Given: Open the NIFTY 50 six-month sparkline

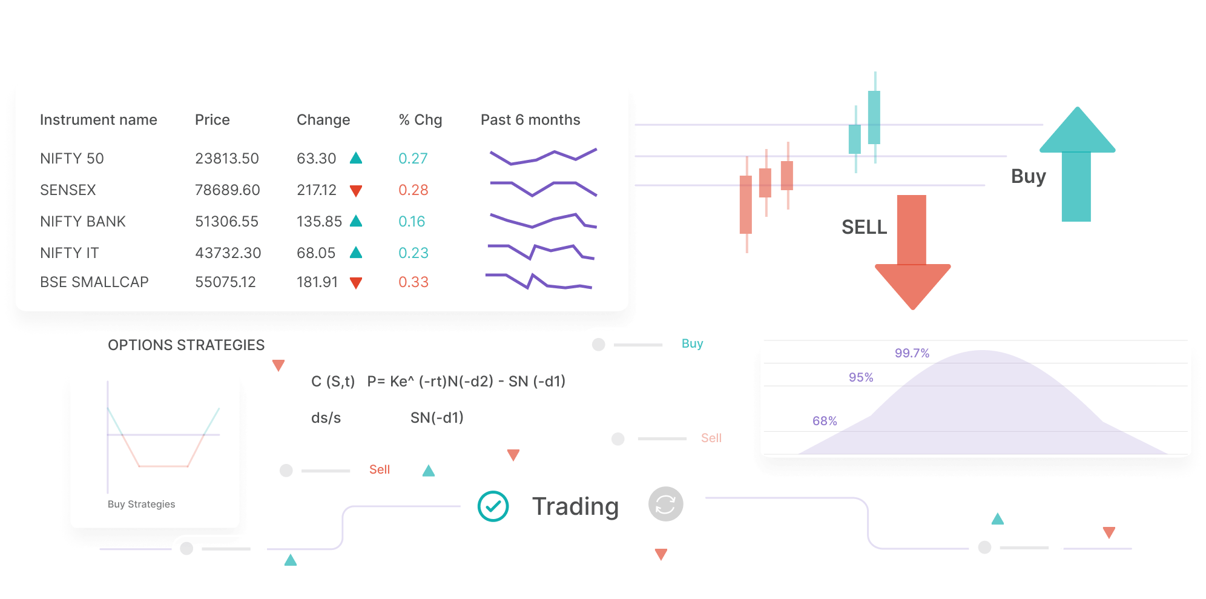Looking at the screenshot, I should pyautogui.click(x=542, y=157).
